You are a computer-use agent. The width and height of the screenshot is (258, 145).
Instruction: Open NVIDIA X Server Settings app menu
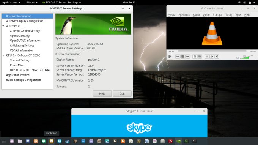coord(61,2)
